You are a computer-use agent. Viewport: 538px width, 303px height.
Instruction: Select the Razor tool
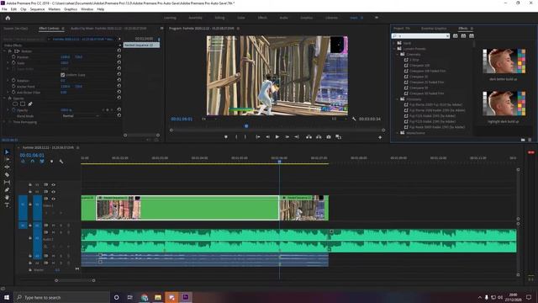7,174
